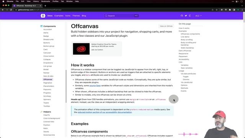245x138 pixels.
Task: Open the Docs nav item
Action: click(50, 16)
